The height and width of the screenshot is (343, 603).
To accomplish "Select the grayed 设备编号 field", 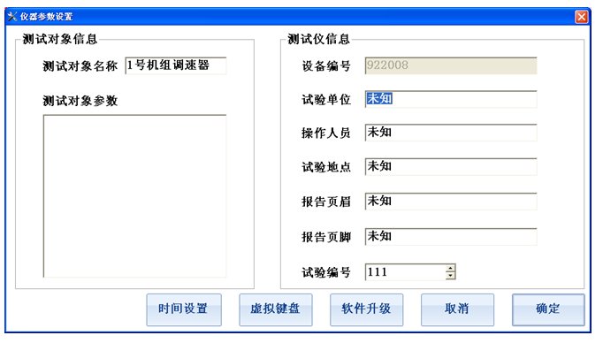I will (451, 65).
